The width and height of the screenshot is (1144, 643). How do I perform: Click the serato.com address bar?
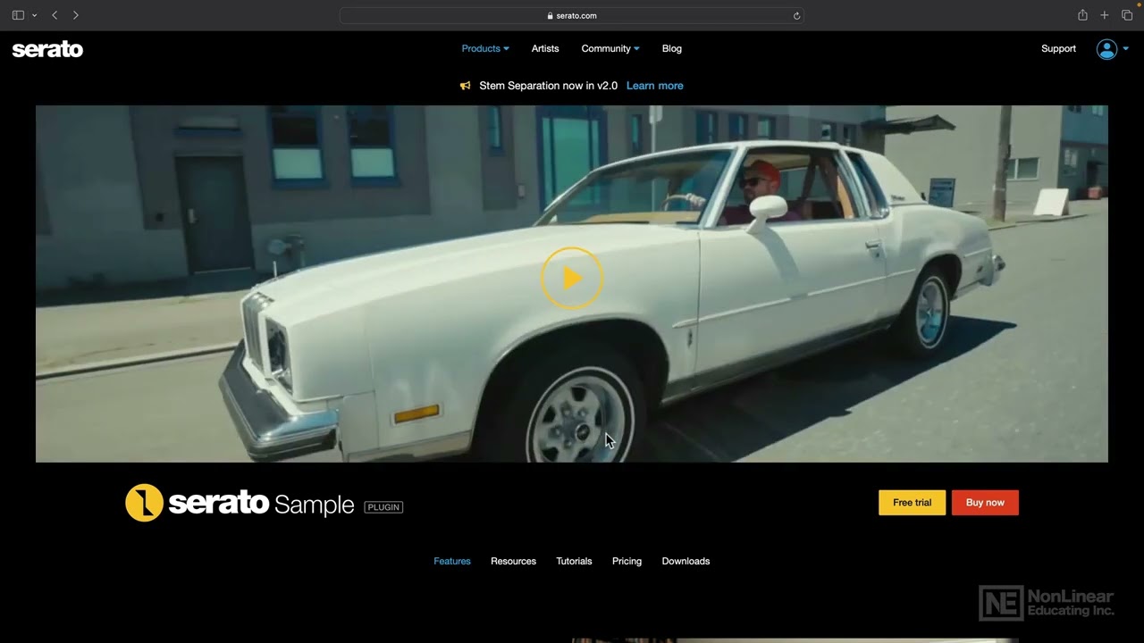click(x=572, y=15)
